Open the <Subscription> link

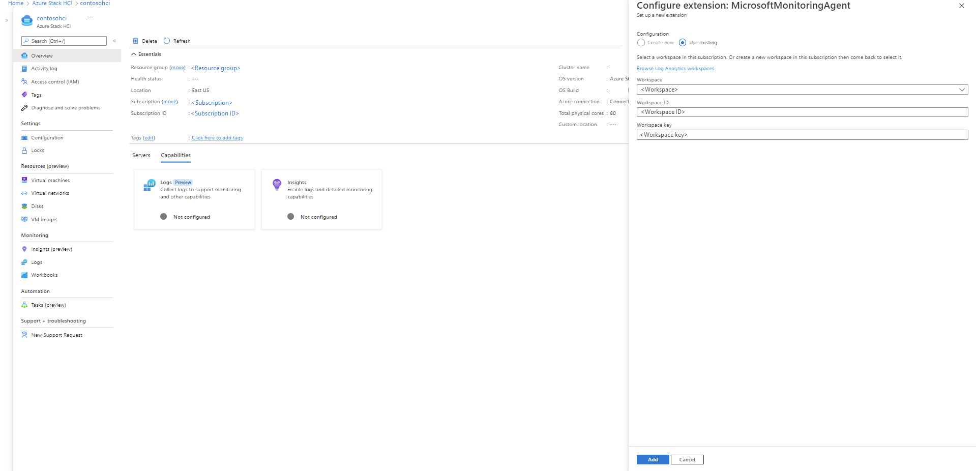212,103
